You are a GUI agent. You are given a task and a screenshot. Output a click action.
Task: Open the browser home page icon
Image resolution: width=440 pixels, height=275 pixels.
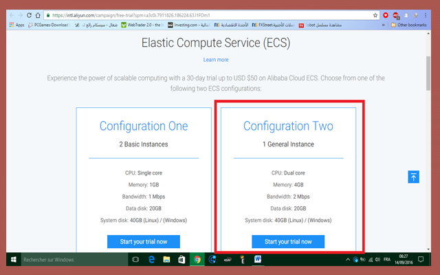[38, 15]
